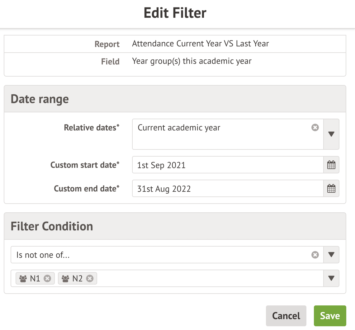The height and width of the screenshot is (330, 355).
Task: Remove the N2 year group tag
Action: click(x=90, y=278)
